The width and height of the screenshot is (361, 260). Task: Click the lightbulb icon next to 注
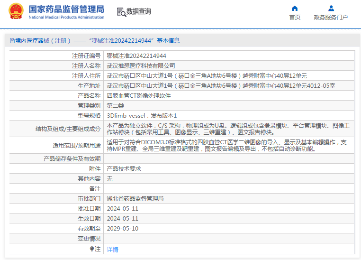click(92, 249)
